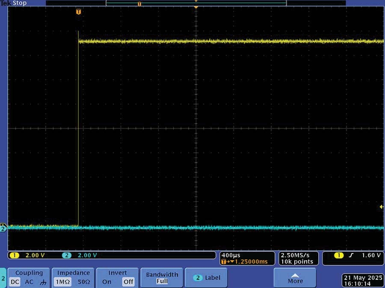Click the channel 2 cyan badge in readout

(67, 256)
